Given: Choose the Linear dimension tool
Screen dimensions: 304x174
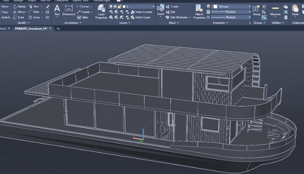Looking at the screenshot, I should point(83,7).
